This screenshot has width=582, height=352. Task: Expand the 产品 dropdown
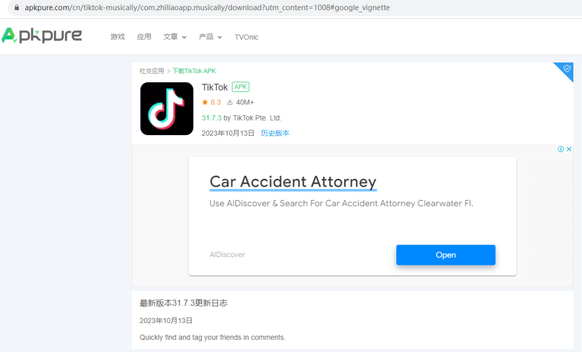point(211,37)
